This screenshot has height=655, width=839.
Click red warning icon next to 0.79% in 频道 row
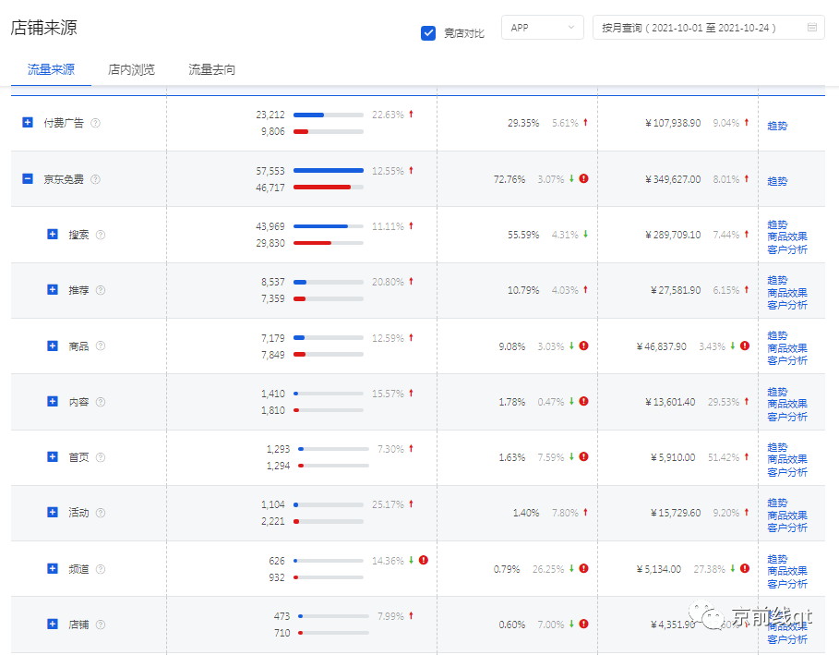[583, 568]
